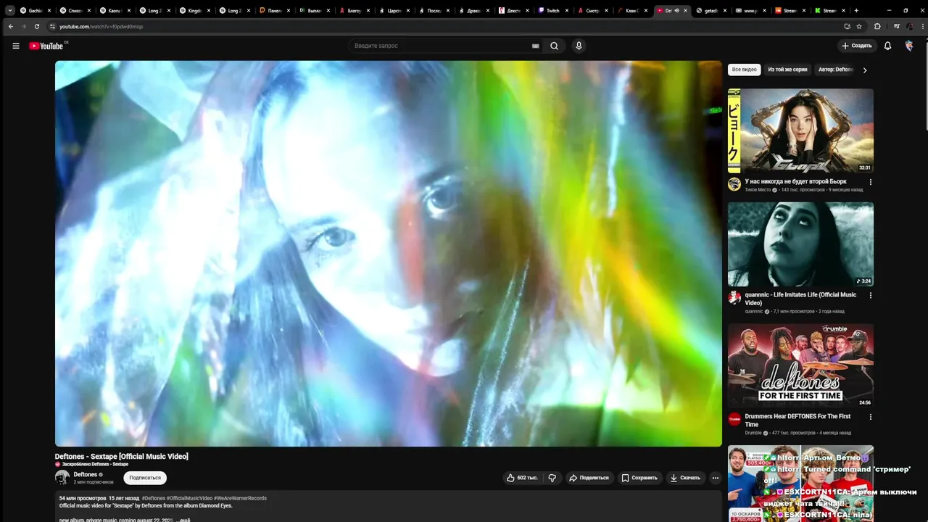This screenshot has width=928, height=522.
Task: Open options menu for quannnic video
Action: (870, 295)
